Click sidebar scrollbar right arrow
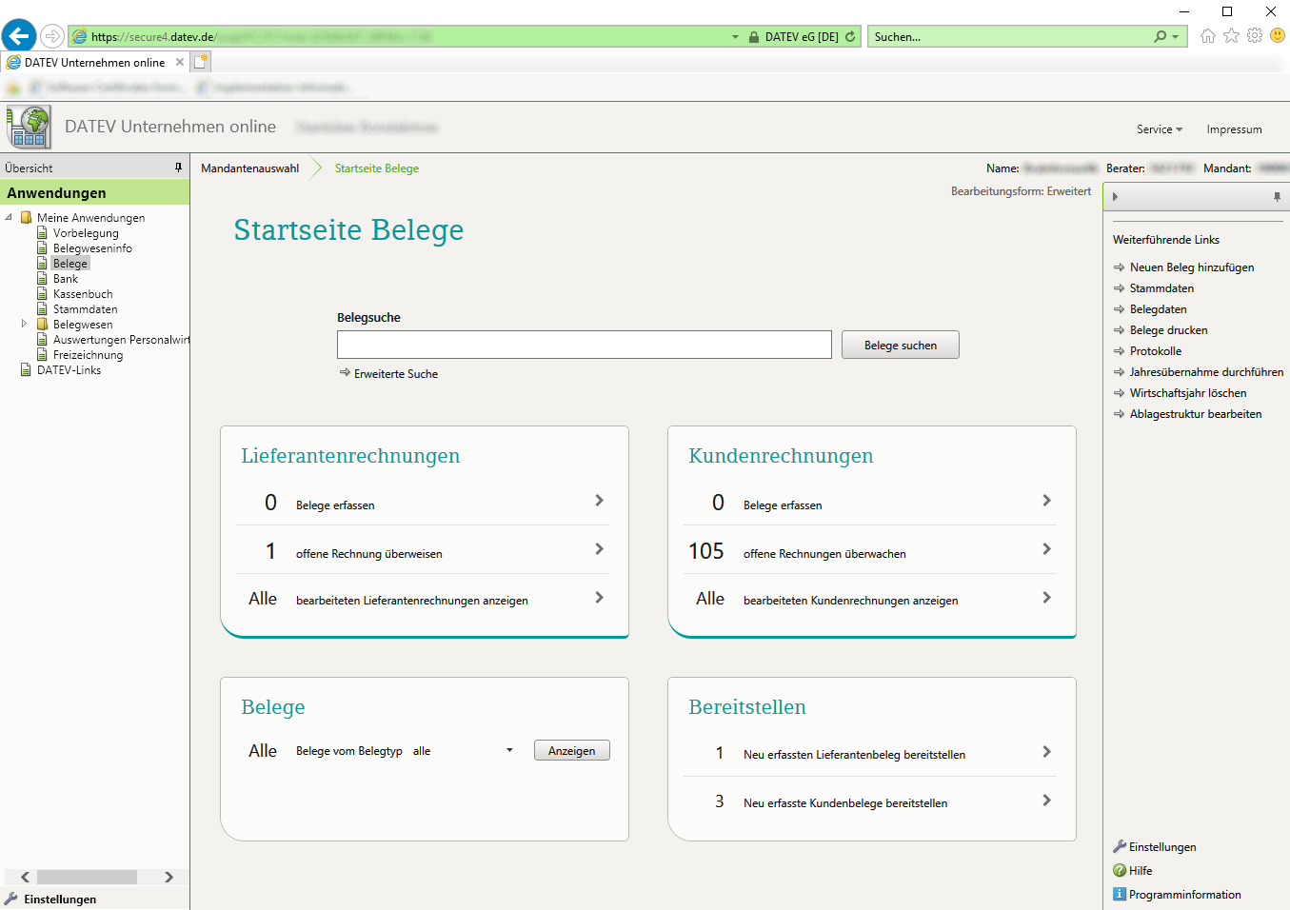The height and width of the screenshot is (910, 1290). pyautogui.click(x=169, y=877)
